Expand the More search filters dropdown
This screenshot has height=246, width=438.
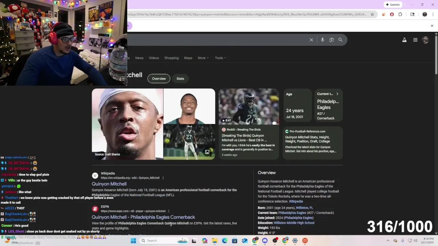(x=203, y=58)
